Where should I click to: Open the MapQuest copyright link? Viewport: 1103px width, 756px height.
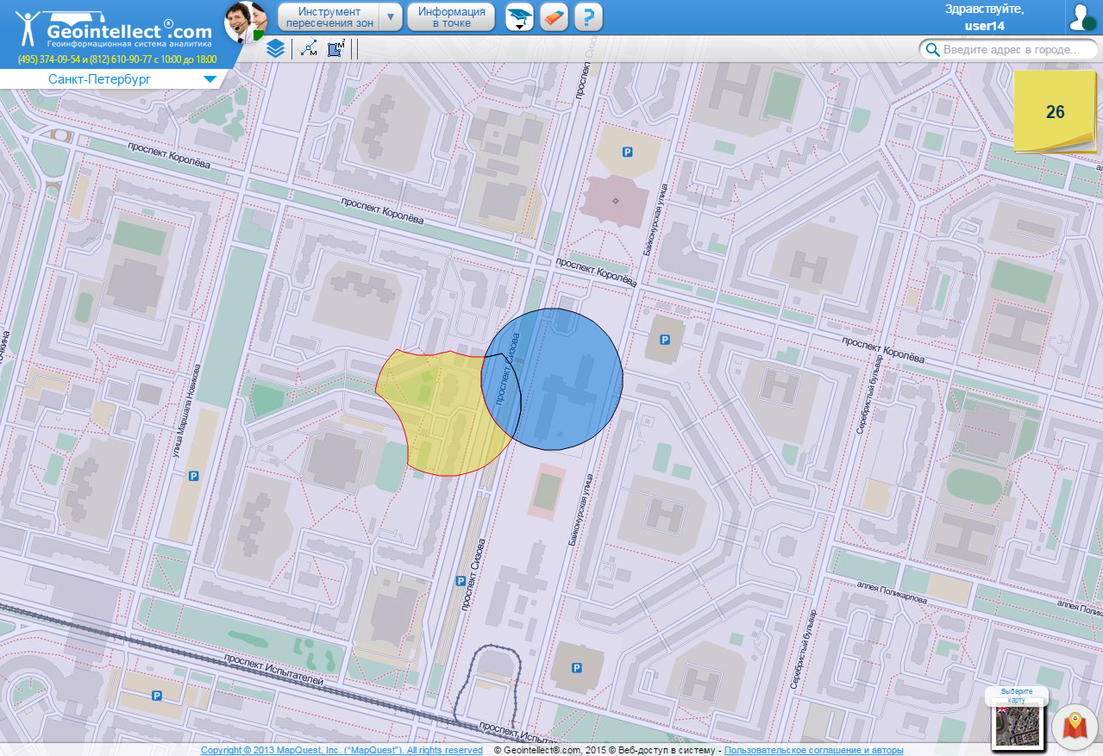point(342,750)
